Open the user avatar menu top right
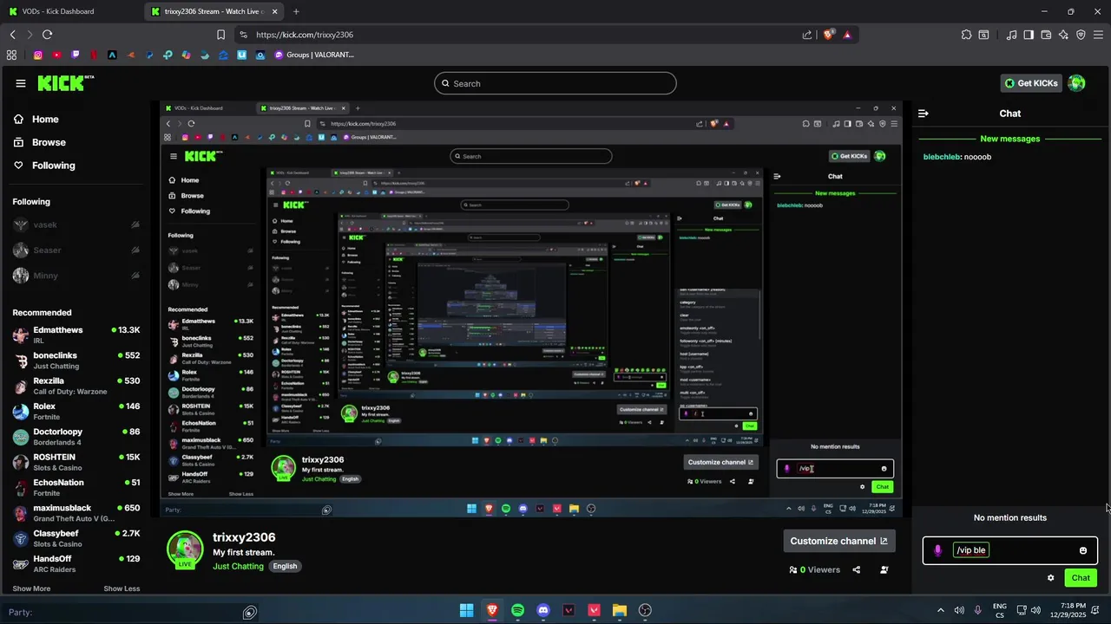The image size is (1111, 624). 1076,83
